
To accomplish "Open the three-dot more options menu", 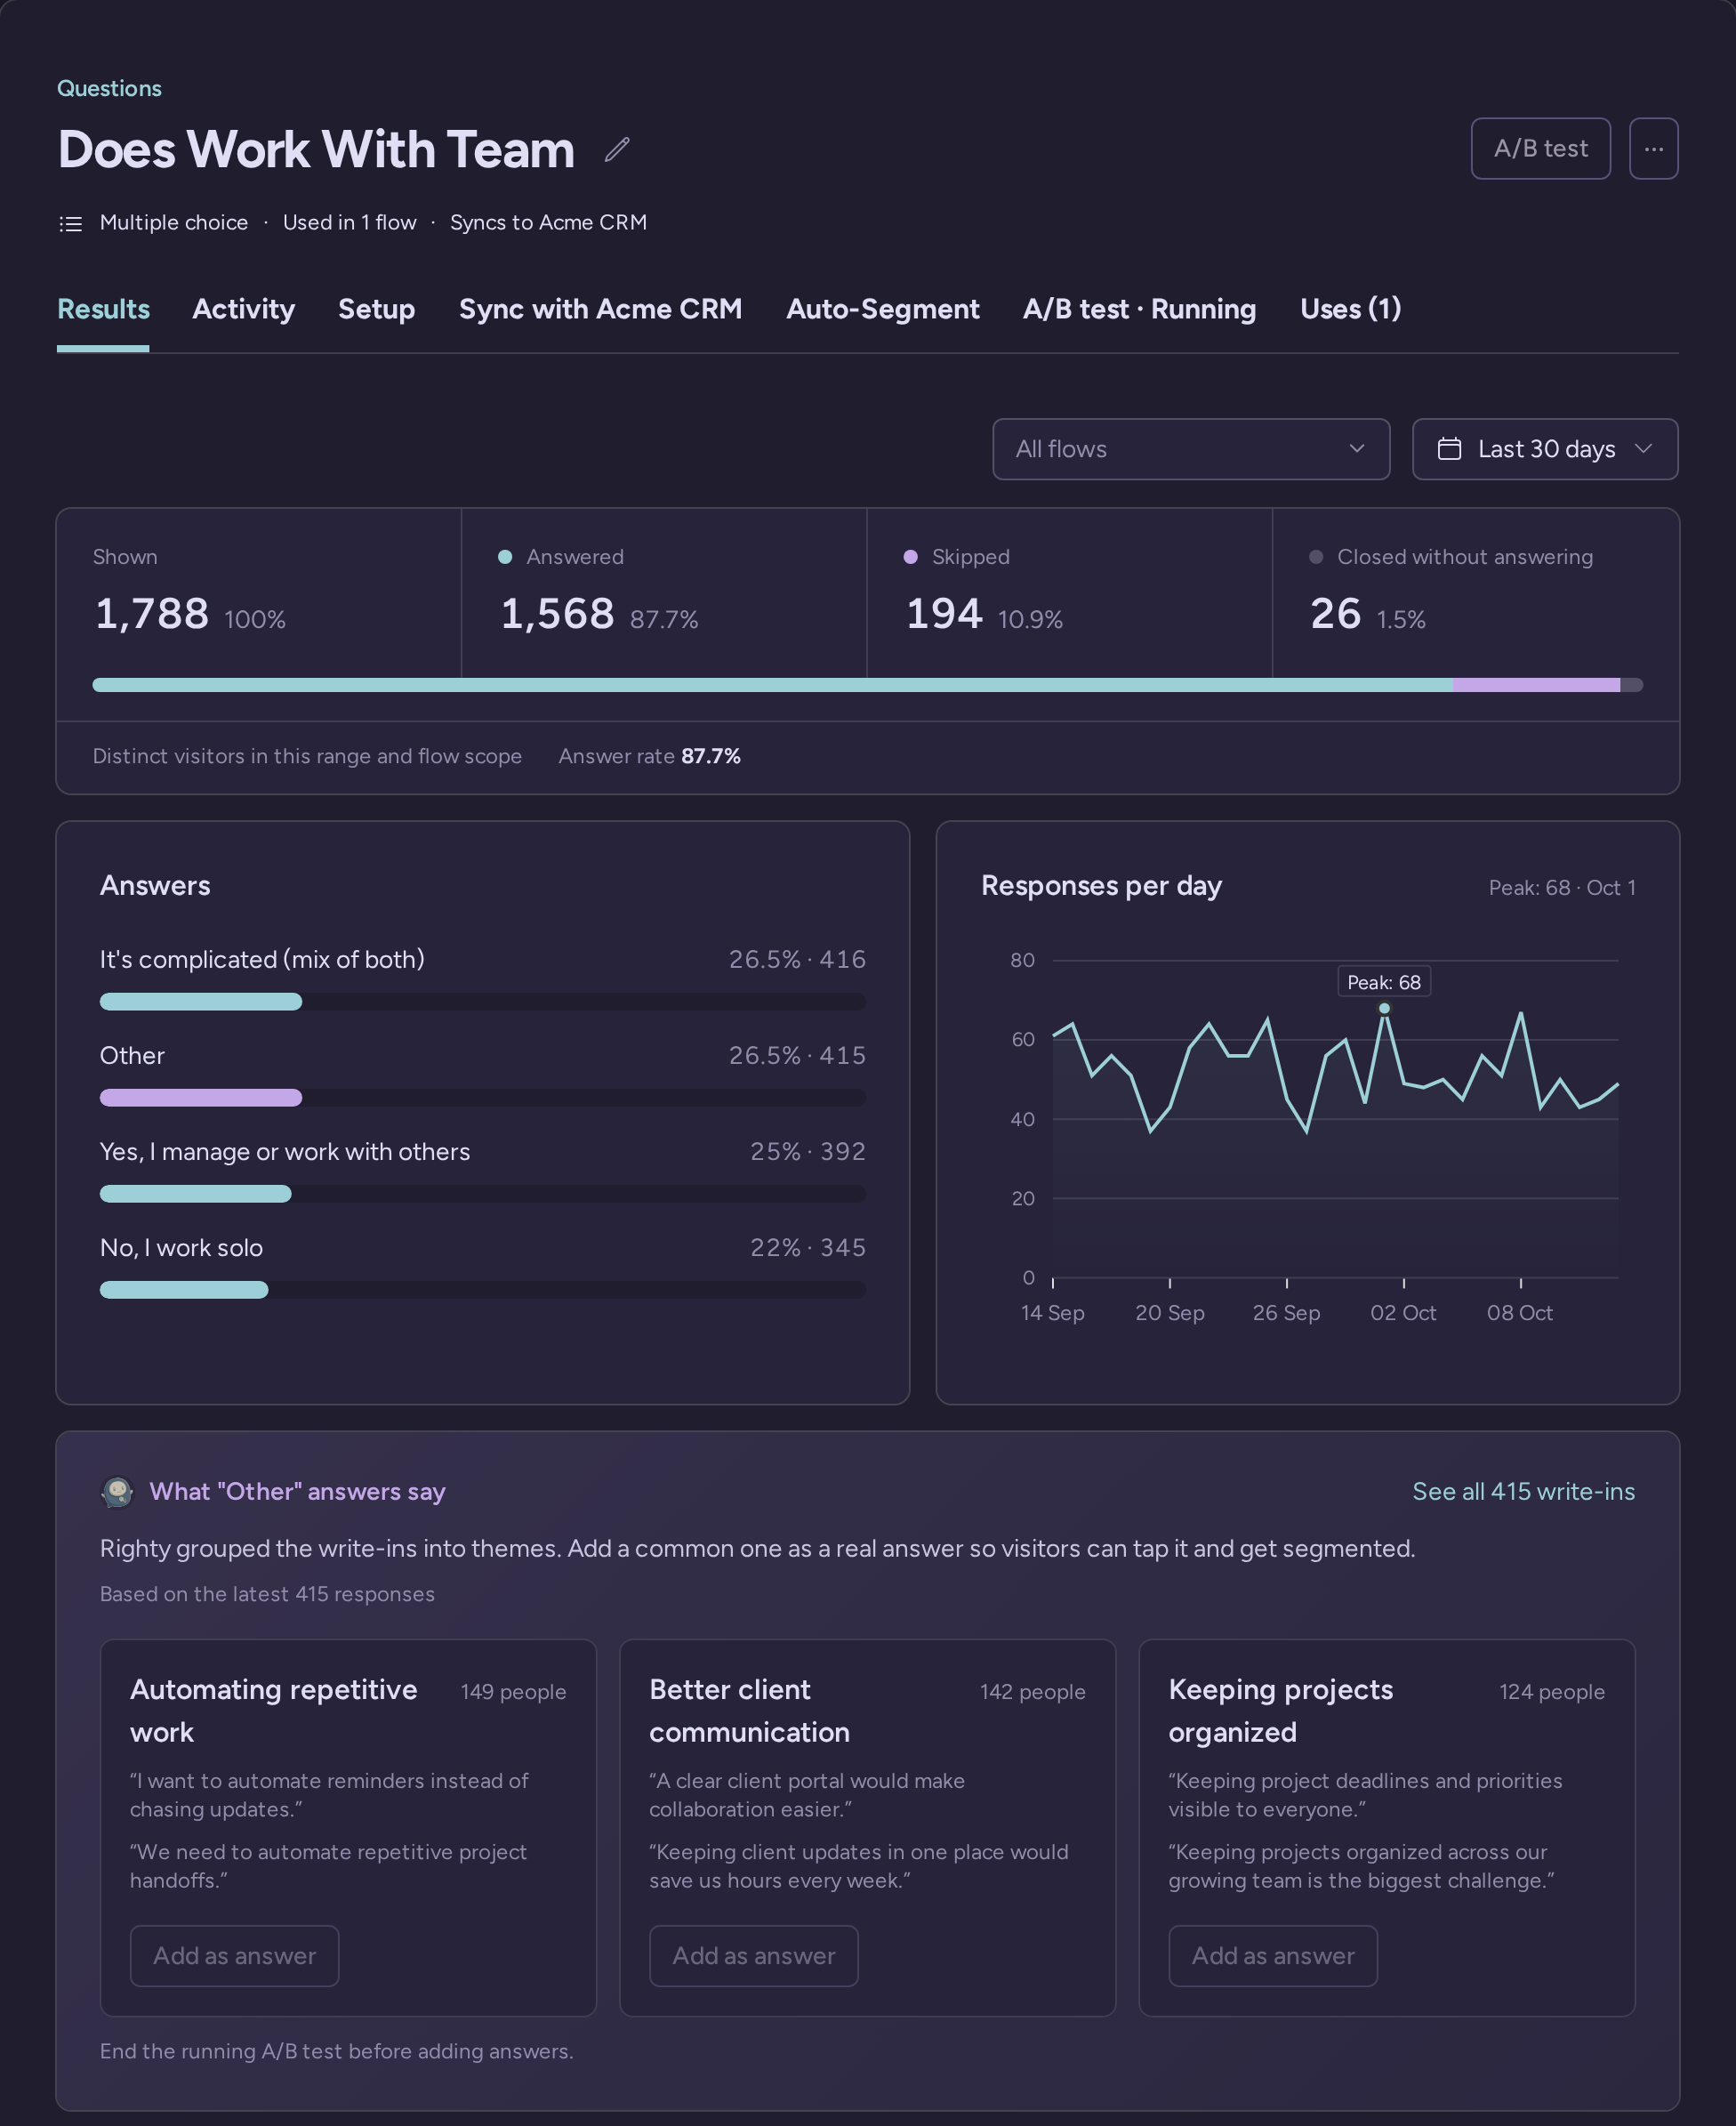I will pyautogui.click(x=1653, y=149).
